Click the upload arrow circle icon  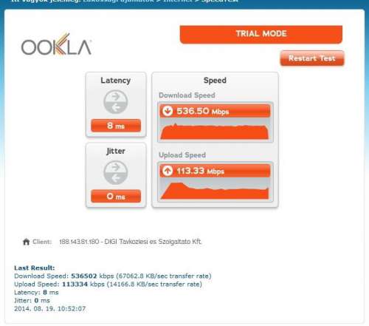click(x=168, y=171)
